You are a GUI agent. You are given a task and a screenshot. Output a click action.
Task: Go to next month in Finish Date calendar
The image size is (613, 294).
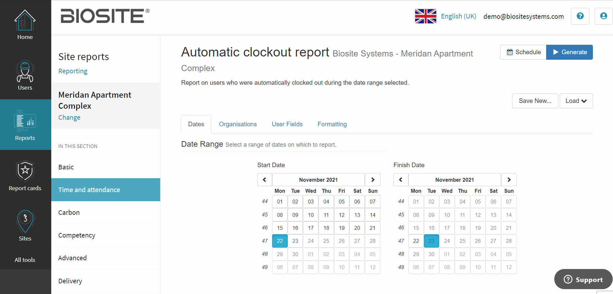[509, 180]
